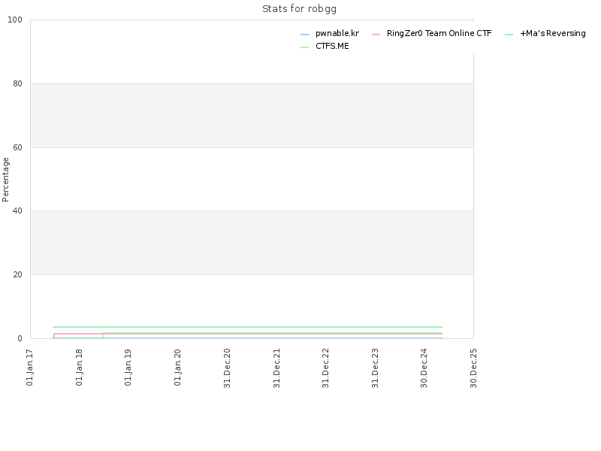
Task: Click the teal +Ma's Reversing data line
Action: pyautogui.click(x=248, y=327)
